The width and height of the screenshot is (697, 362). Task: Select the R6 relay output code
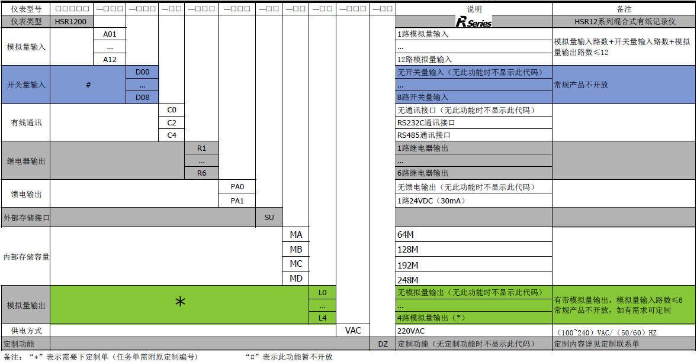(201, 173)
